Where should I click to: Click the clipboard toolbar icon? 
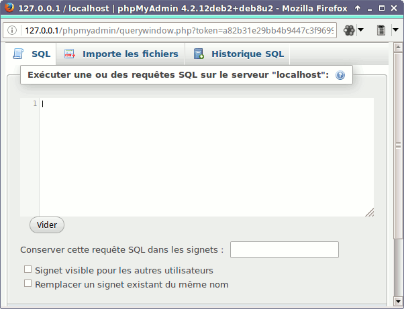click(381, 30)
